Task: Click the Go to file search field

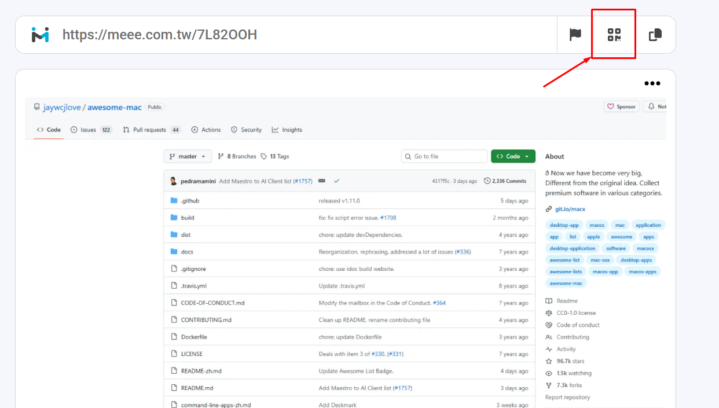Action: [x=445, y=156]
